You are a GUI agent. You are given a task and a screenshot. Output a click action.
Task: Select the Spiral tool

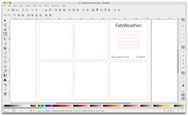[5, 62]
